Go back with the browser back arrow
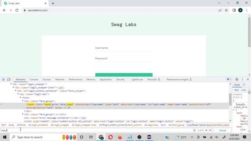The image size is (251, 141). [4, 10]
